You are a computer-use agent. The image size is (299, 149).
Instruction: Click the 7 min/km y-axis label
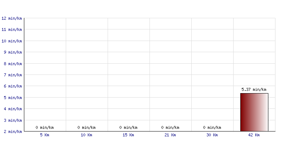point(13,75)
